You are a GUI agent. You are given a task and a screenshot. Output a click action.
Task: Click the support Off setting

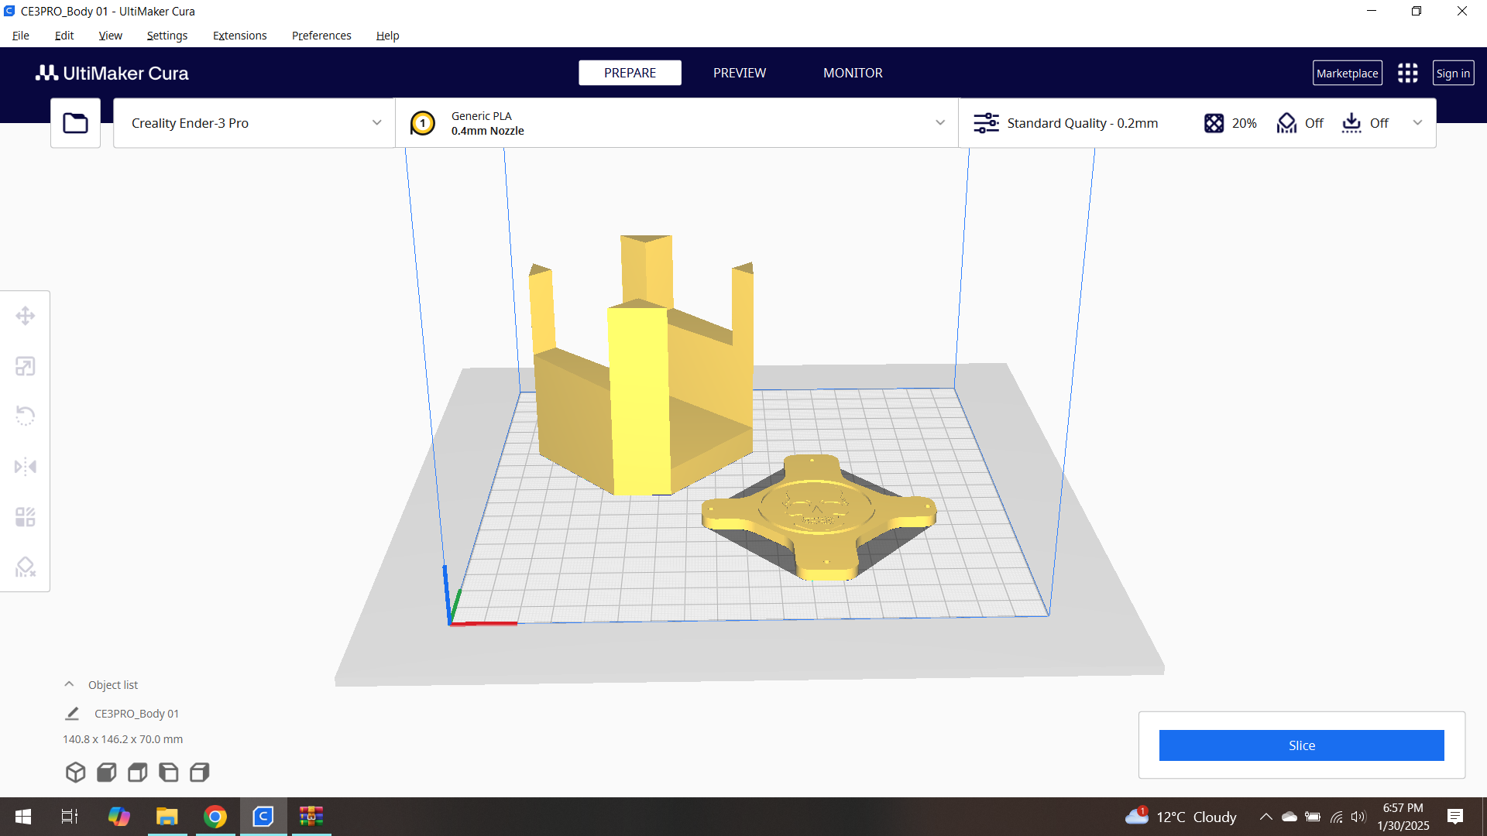1300,123
